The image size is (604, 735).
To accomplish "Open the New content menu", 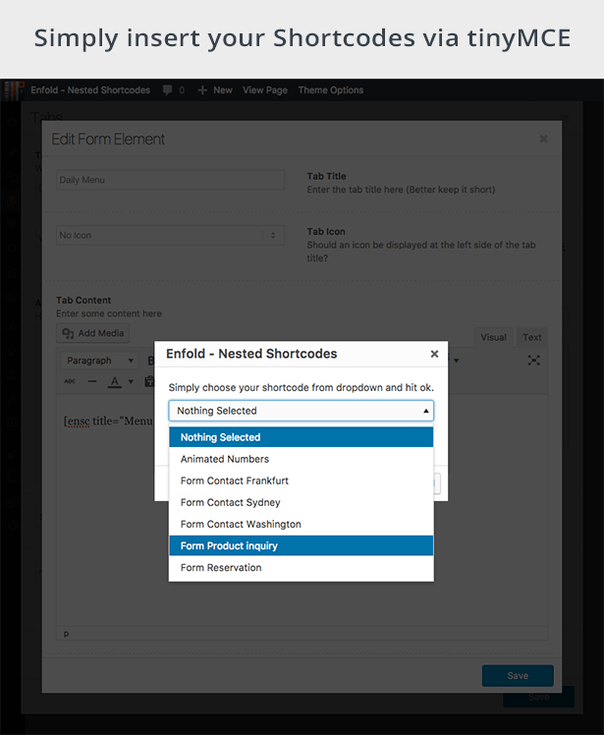I will (x=215, y=90).
